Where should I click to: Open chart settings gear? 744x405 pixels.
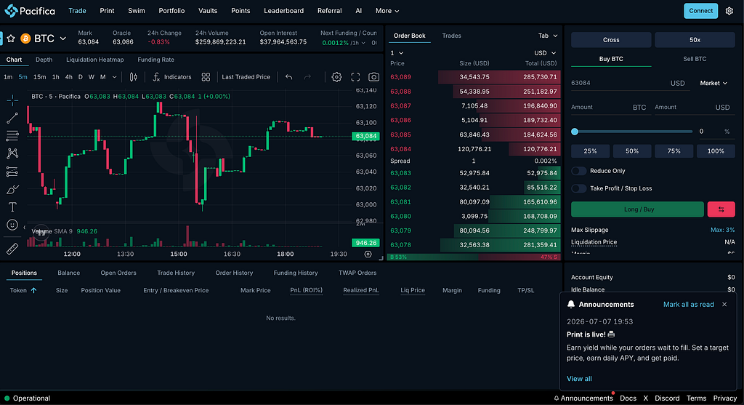336,77
